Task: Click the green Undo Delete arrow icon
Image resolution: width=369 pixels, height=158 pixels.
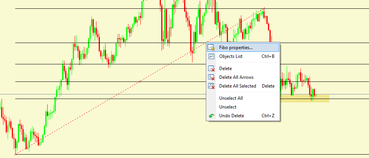Action: (212, 116)
